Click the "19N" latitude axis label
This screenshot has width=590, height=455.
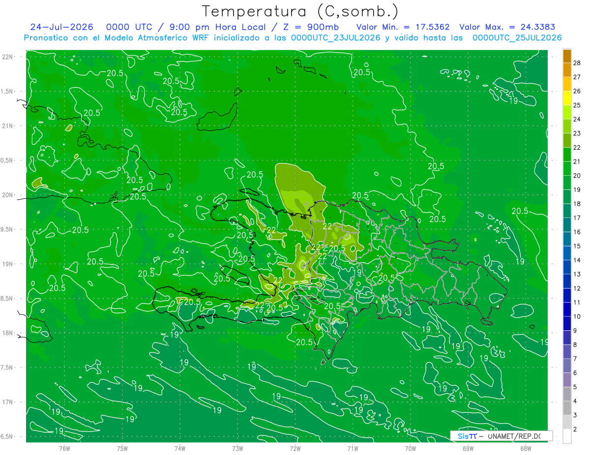coord(7,264)
